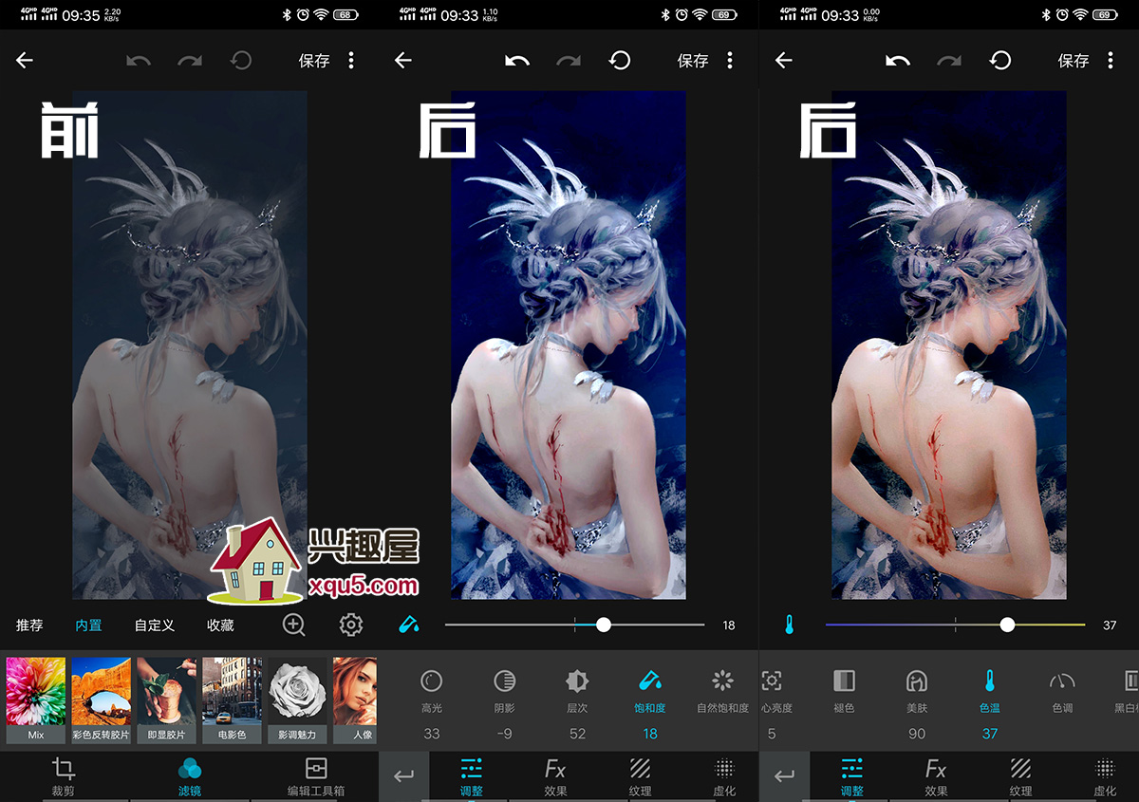Tap the back arrow on the filter screen

[x=25, y=61]
